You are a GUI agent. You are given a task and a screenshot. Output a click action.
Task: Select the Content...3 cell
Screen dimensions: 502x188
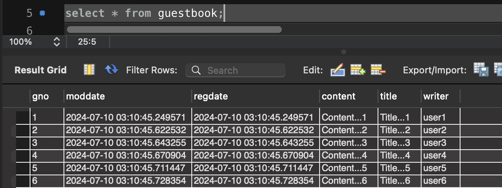point(349,143)
